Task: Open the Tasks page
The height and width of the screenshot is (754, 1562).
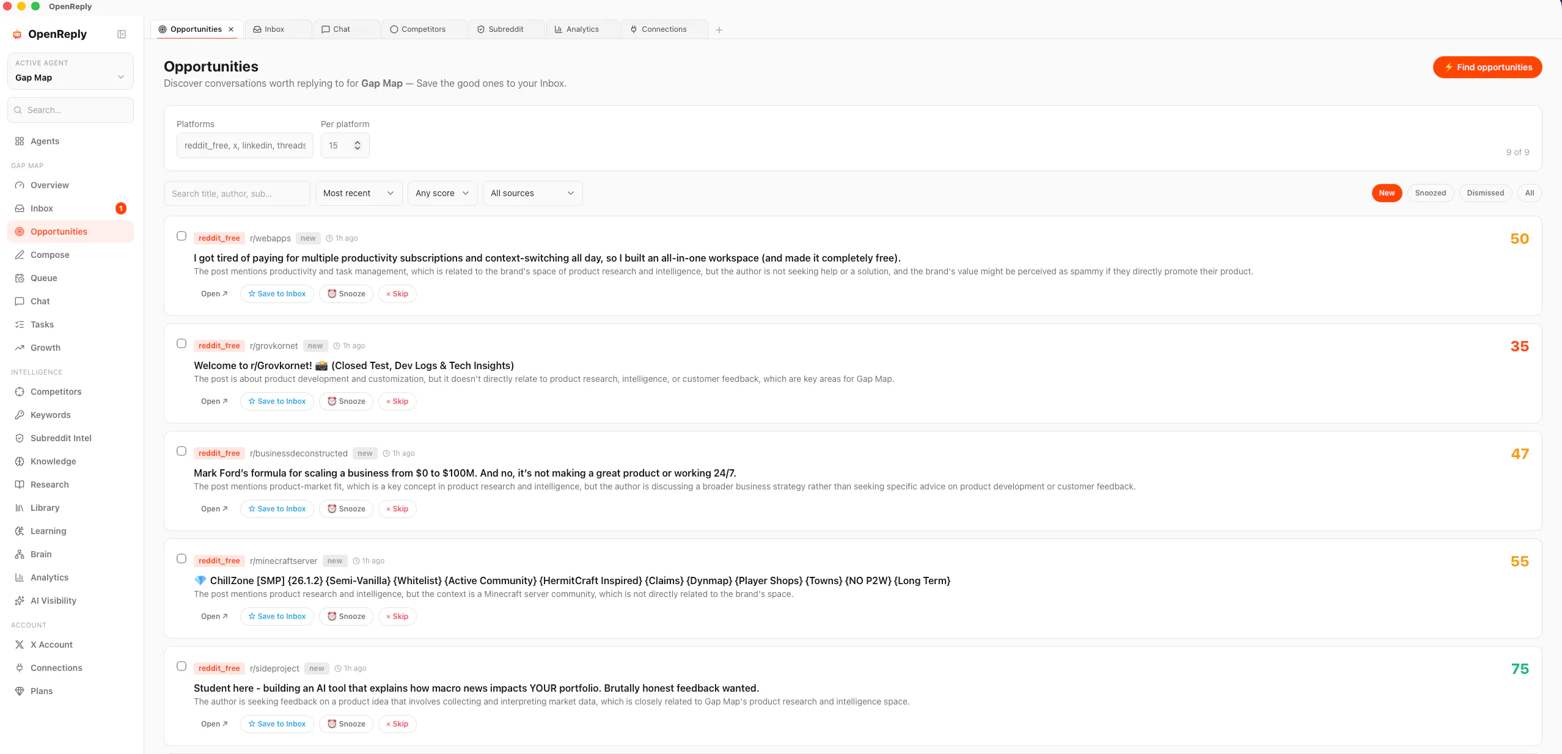Action: 70,324
